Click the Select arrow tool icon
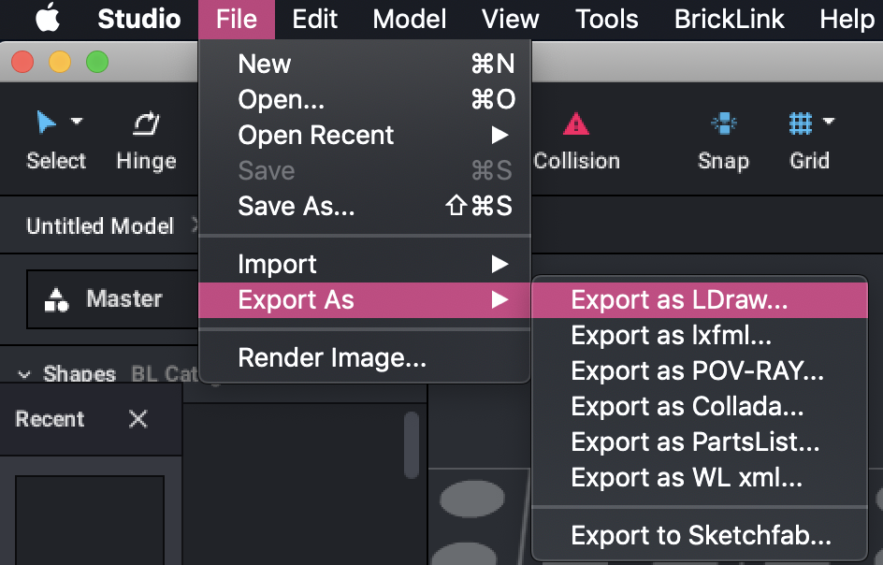The width and height of the screenshot is (883, 565). pyautogui.click(x=46, y=123)
